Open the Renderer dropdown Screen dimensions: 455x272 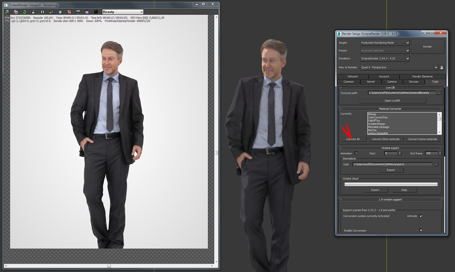[385, 59]
